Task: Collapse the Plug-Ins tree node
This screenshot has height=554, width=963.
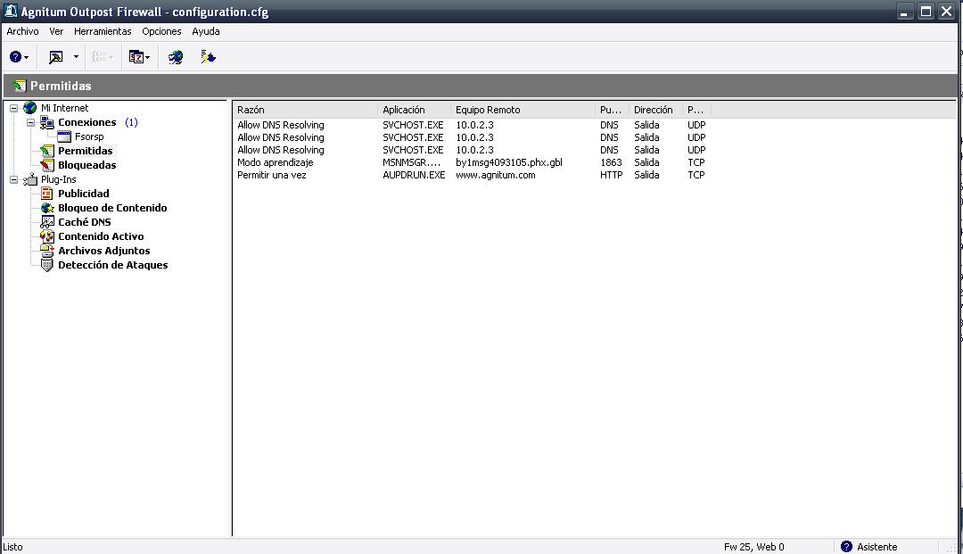Action: coord(13,179)
